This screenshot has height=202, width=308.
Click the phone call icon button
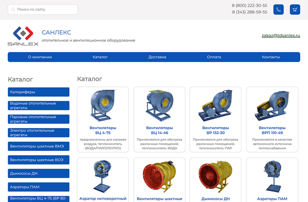click(278, 10)
